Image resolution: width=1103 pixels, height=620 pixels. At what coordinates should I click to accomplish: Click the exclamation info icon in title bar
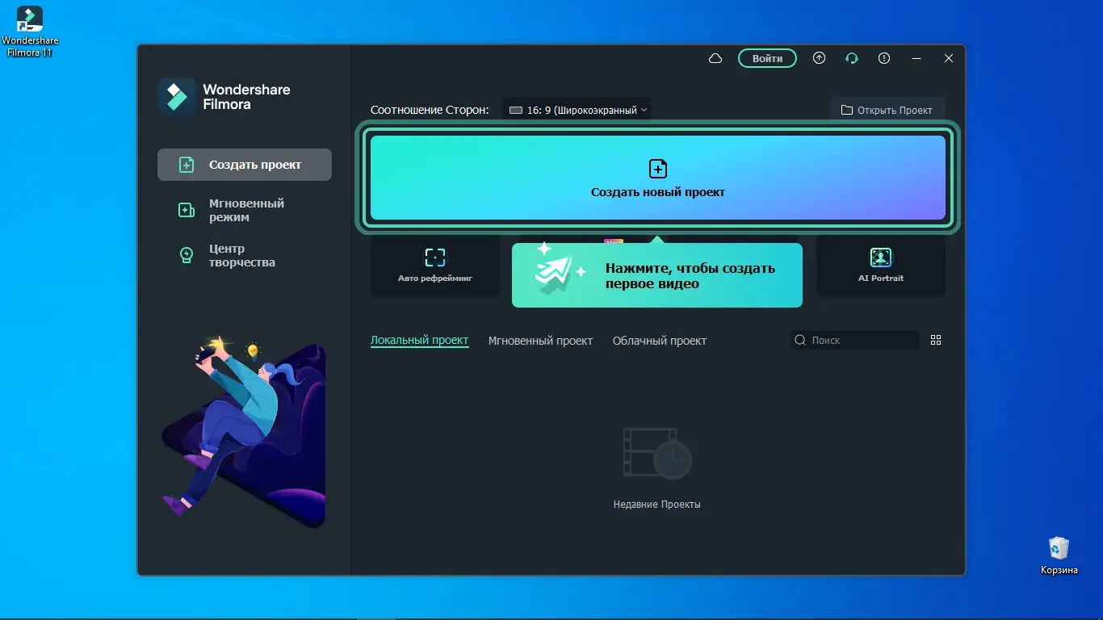(x=884, y=58)
